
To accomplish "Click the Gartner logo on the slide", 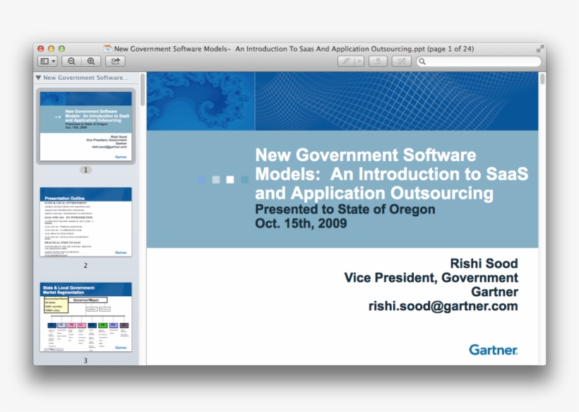I will (x=493, y=350).
